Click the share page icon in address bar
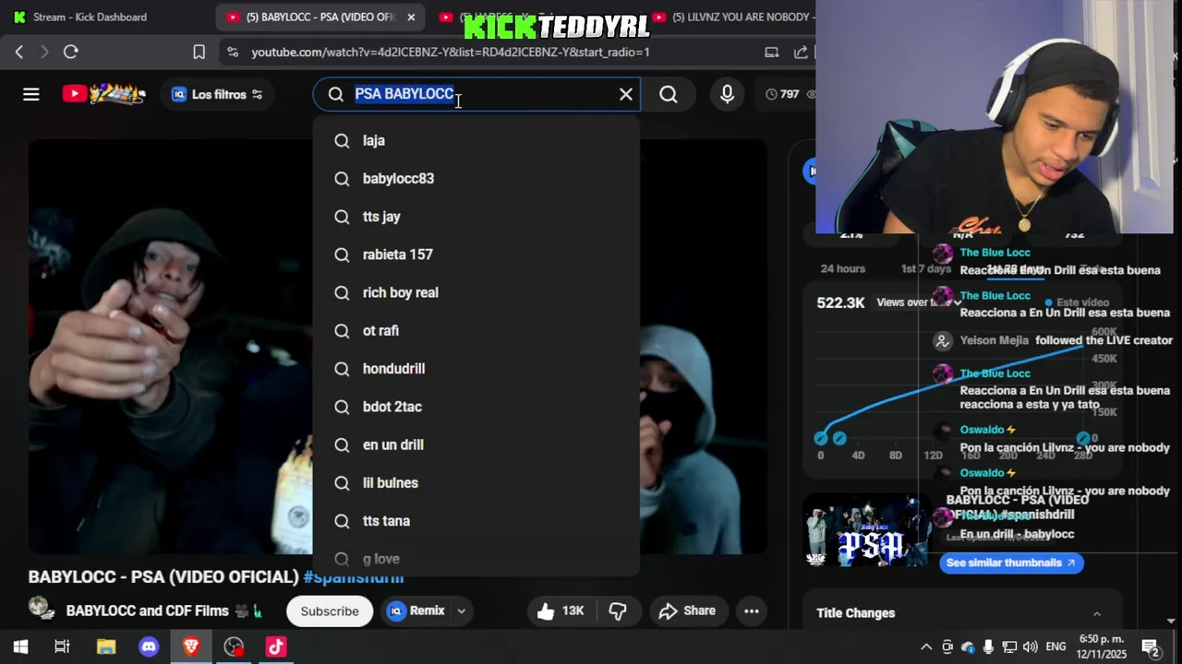This screenshot has height=664, width=1182. click(801, 52)
